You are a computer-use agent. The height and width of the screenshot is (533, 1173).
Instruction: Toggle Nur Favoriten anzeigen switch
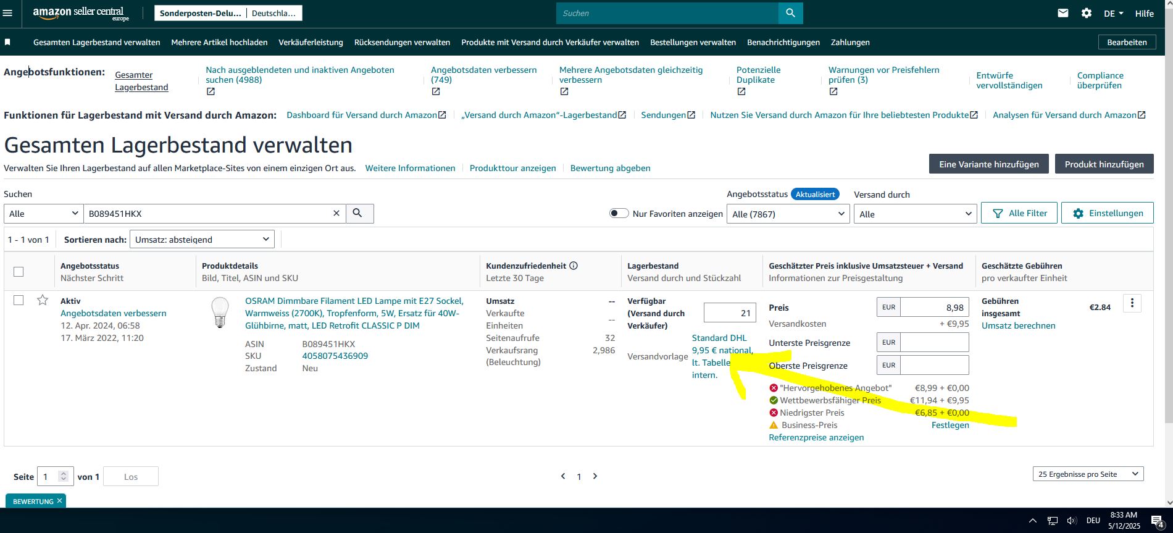[x=619, y=213]
